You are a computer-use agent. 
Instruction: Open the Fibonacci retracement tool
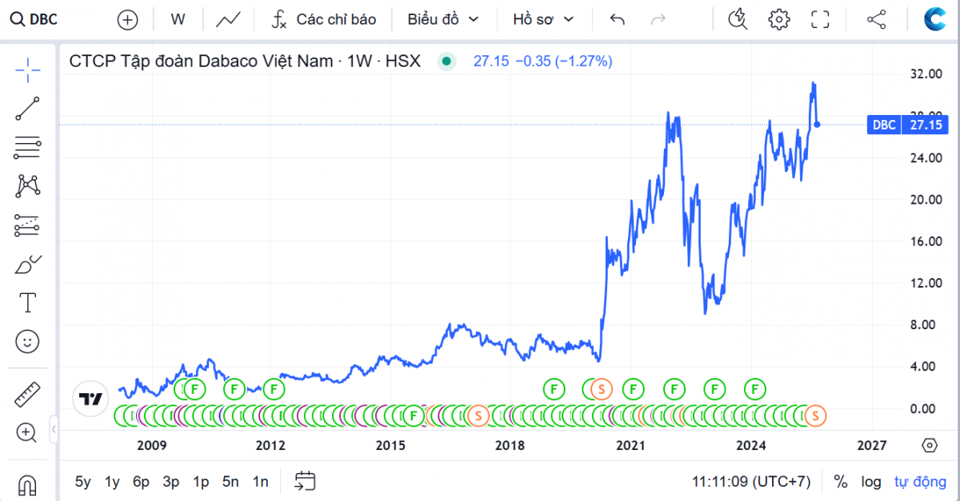(27, 147)
